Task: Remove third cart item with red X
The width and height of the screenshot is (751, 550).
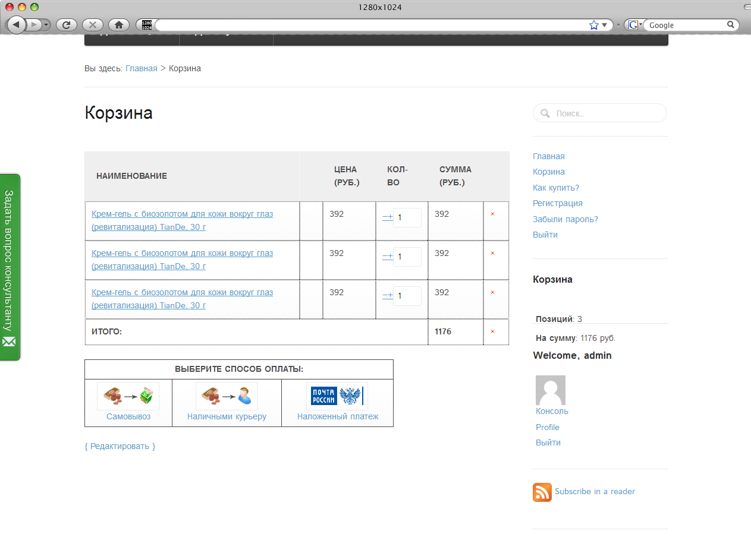Action: tap(492, 292)
